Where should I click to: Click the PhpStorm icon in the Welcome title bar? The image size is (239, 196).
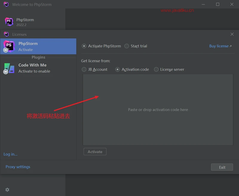pos(6,4)
